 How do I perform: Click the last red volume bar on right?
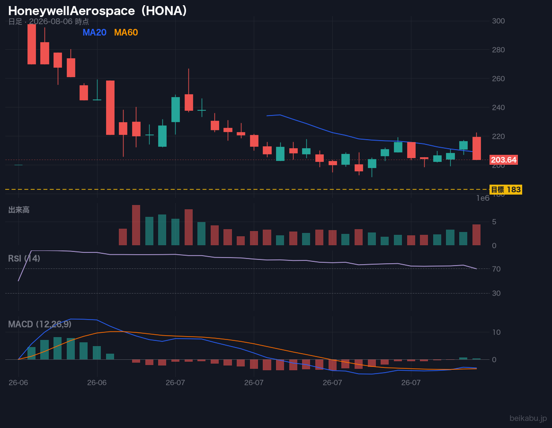[x=476, y=235]
